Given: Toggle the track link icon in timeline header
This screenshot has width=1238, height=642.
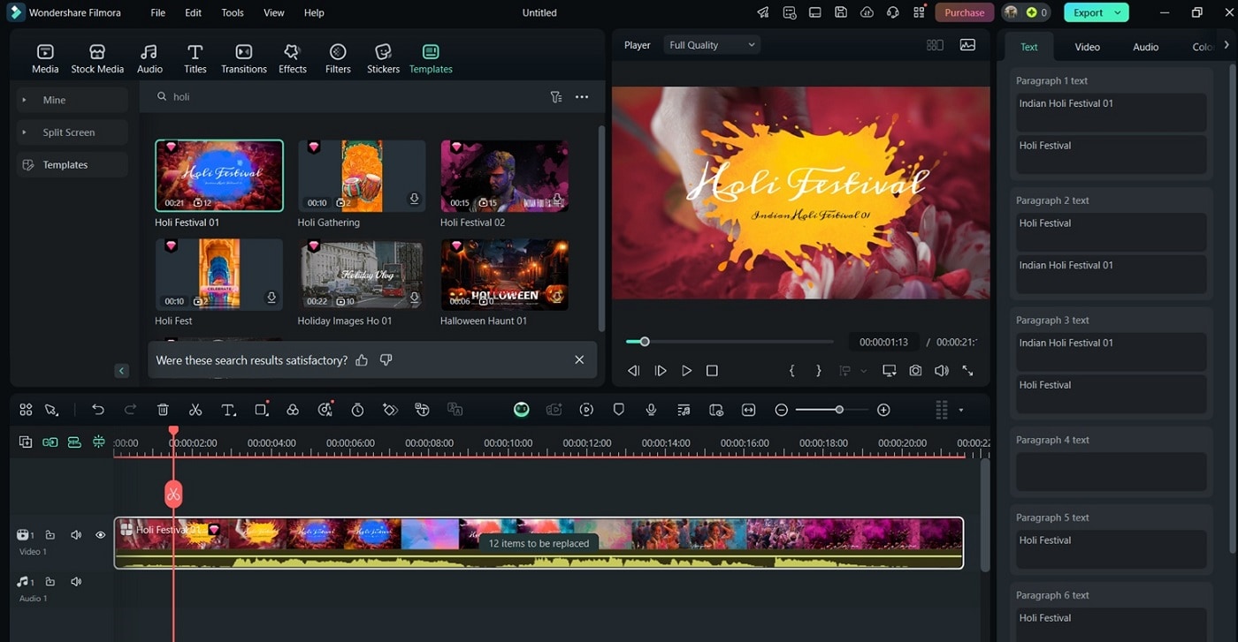Looking at the screenshot, I should (50, 442).
